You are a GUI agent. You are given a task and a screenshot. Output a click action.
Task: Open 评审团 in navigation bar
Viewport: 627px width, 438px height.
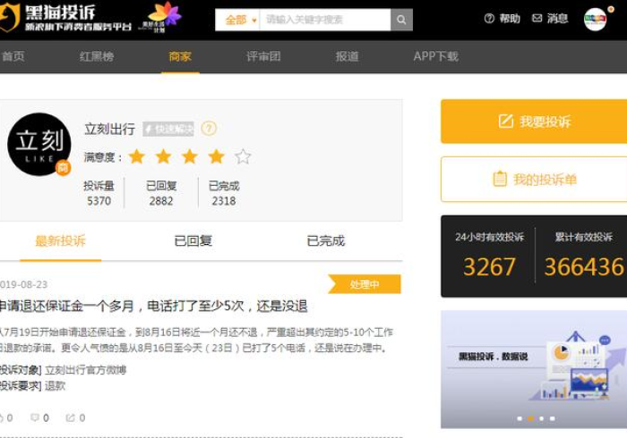click(263, 56)
